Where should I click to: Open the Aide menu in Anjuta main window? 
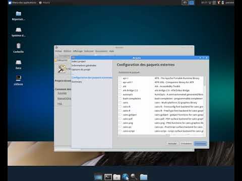(111, 51)
